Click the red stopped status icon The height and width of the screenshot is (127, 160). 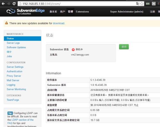(73, 49)
